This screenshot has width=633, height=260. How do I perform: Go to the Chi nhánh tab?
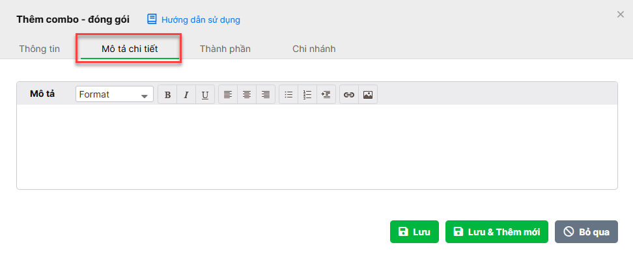coord(314,49)
